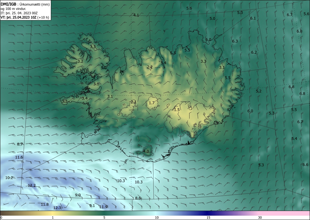Click the 3.4 value on the western peninsula
Screen dimensions: 310x220
(85, 98)
